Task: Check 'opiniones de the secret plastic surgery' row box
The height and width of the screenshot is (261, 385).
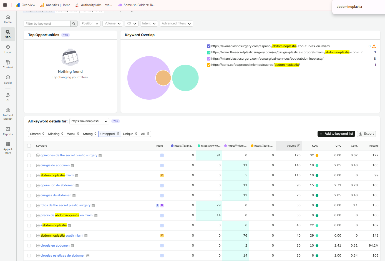Action: click(x=29, y=155)
